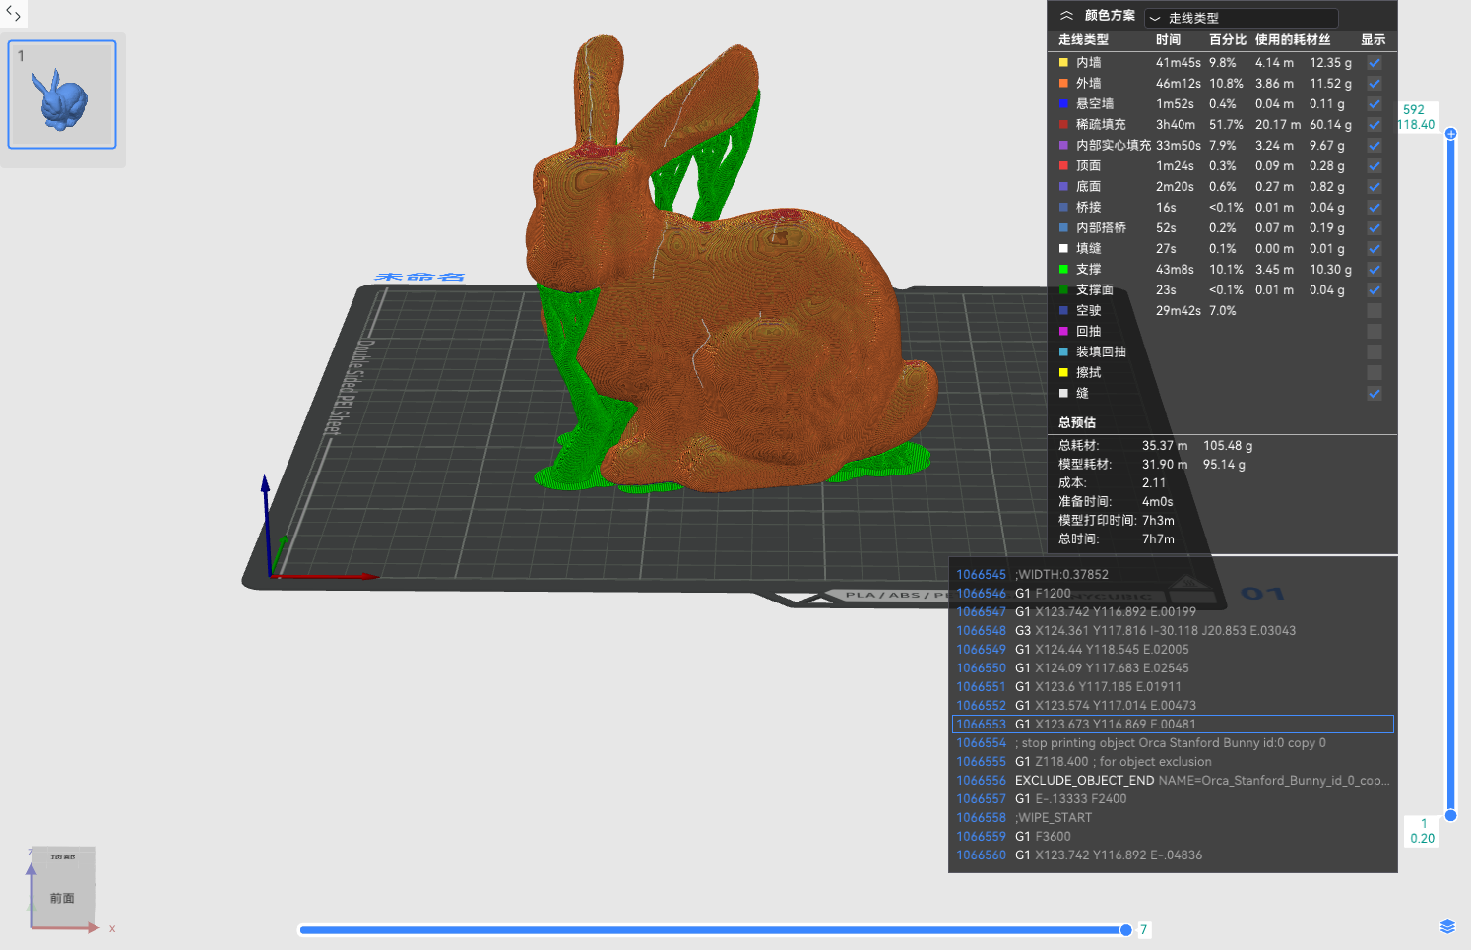Screen dimensions: 1471x950
Task: Click the yellow 内墙 color swatch
Action: (x=1063, y=62)
